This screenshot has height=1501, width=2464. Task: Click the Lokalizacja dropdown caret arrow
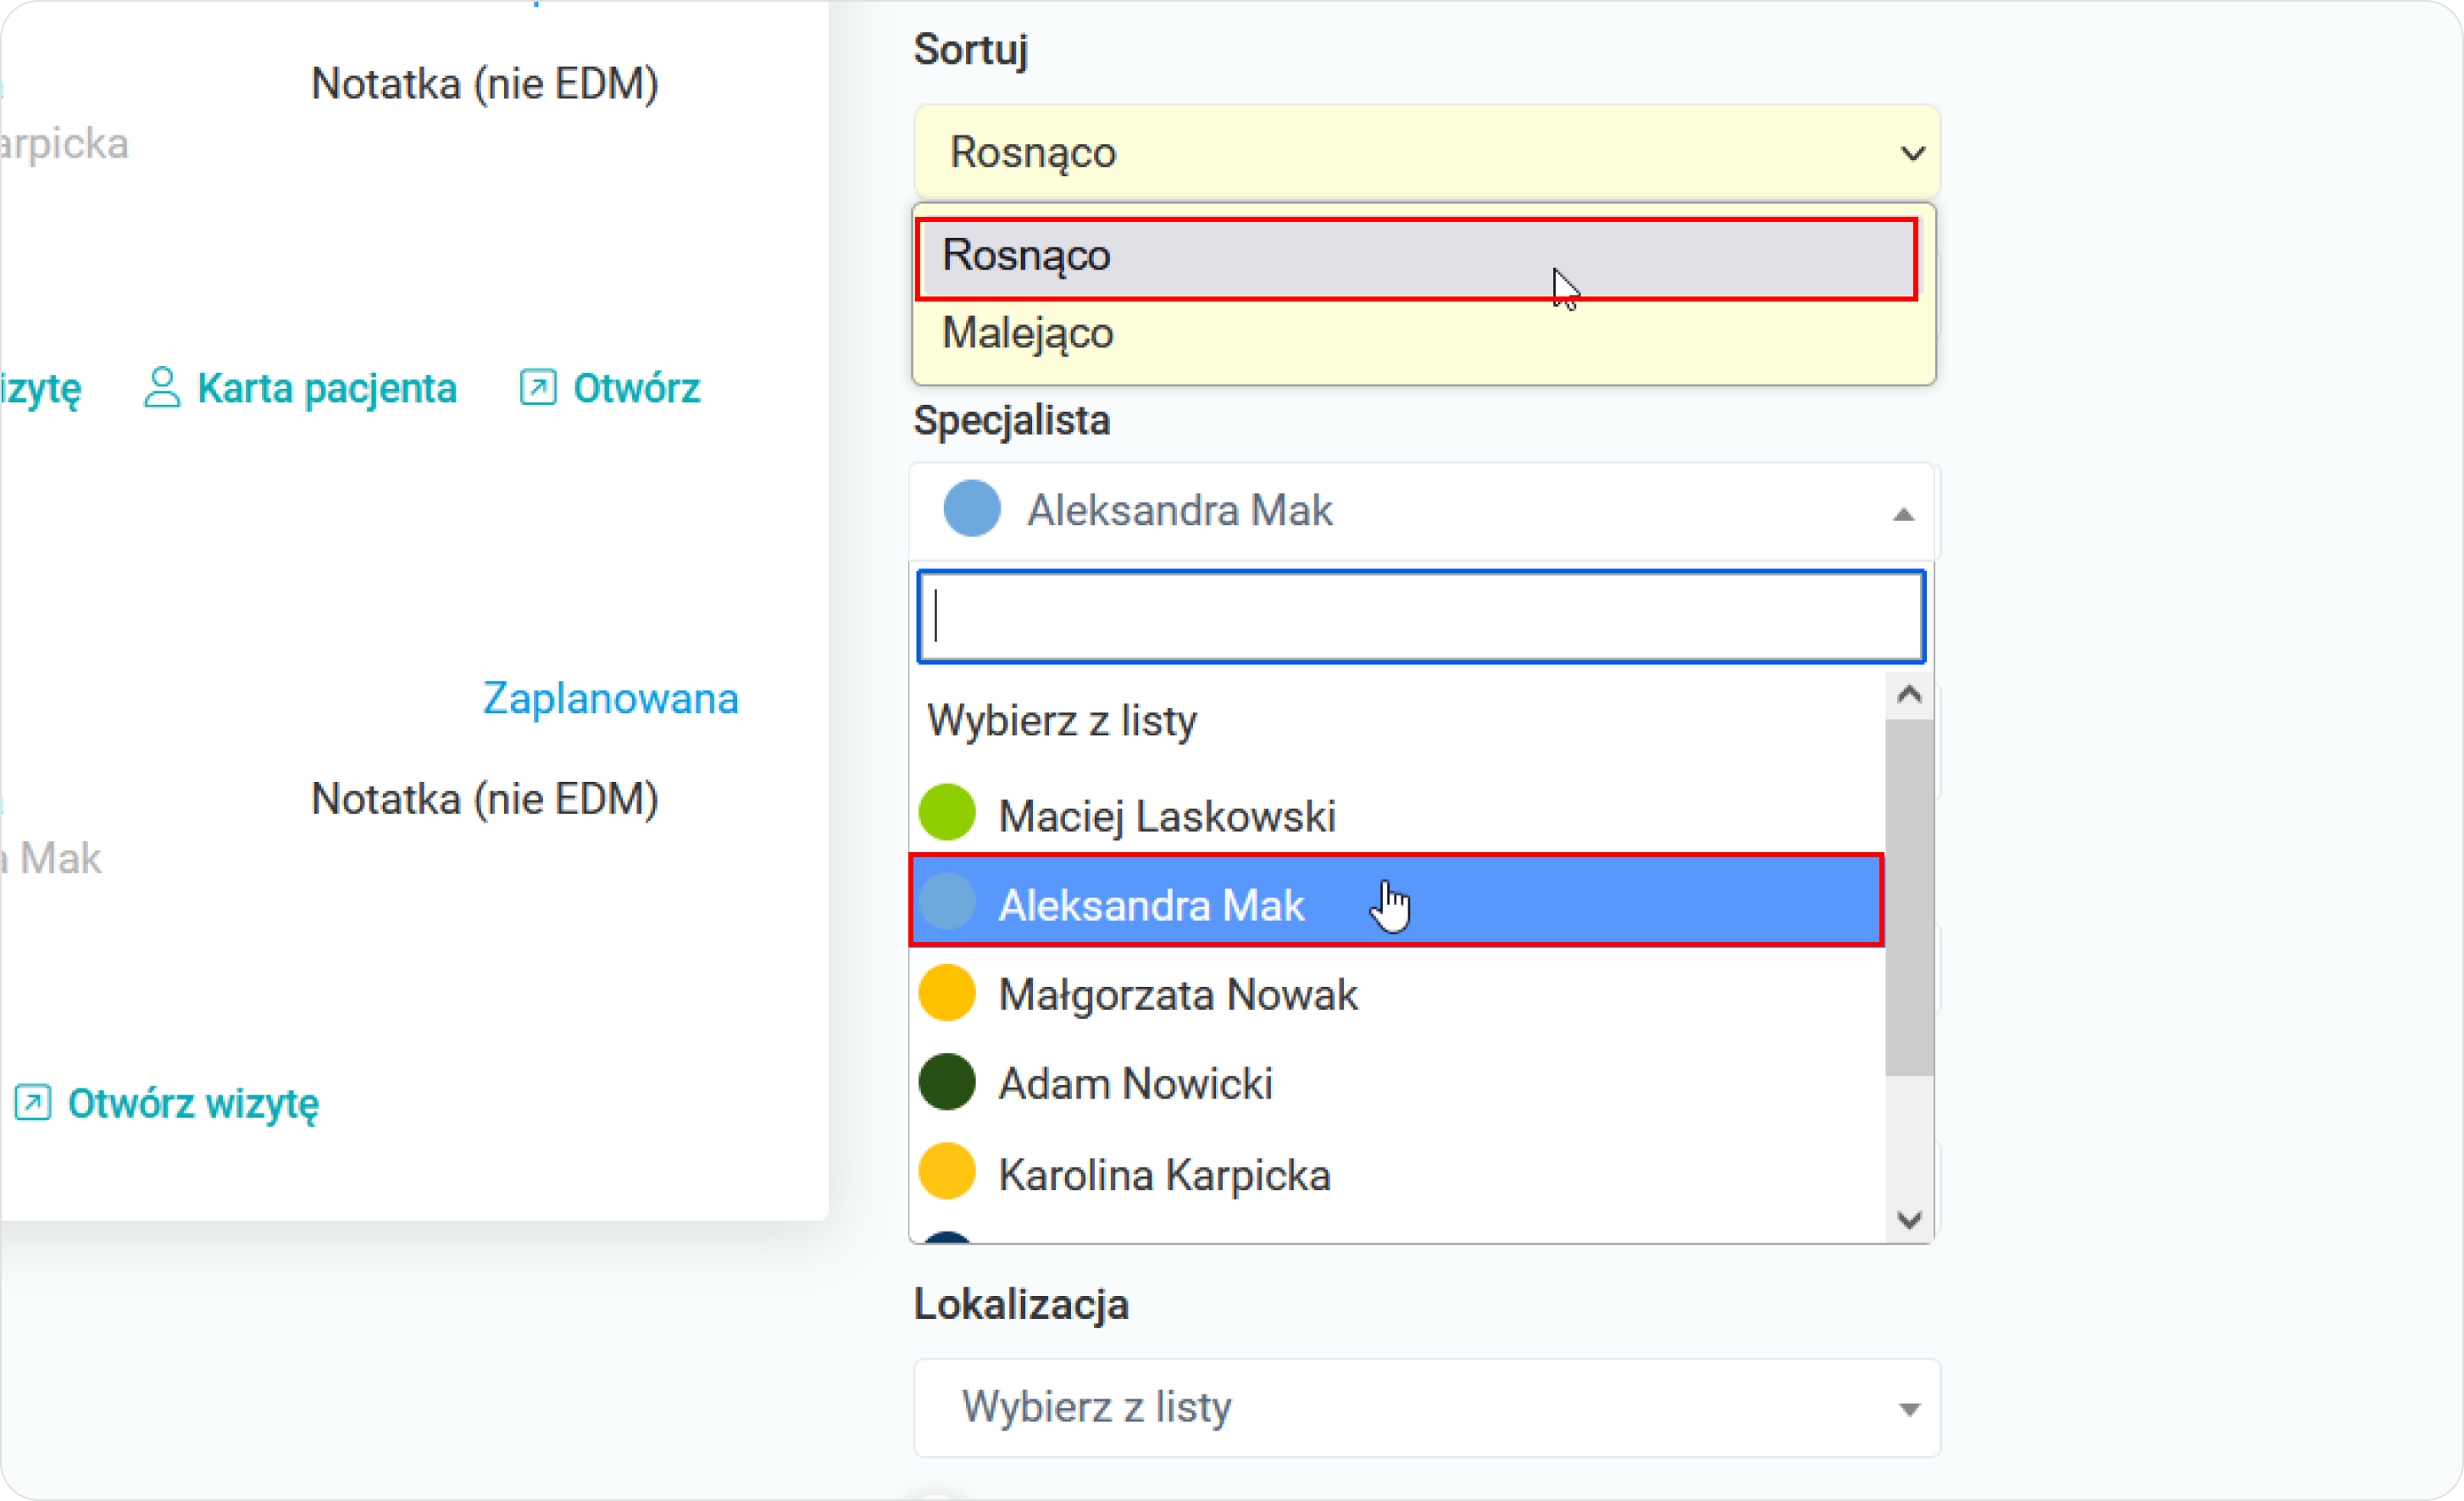point(1909,1410)
